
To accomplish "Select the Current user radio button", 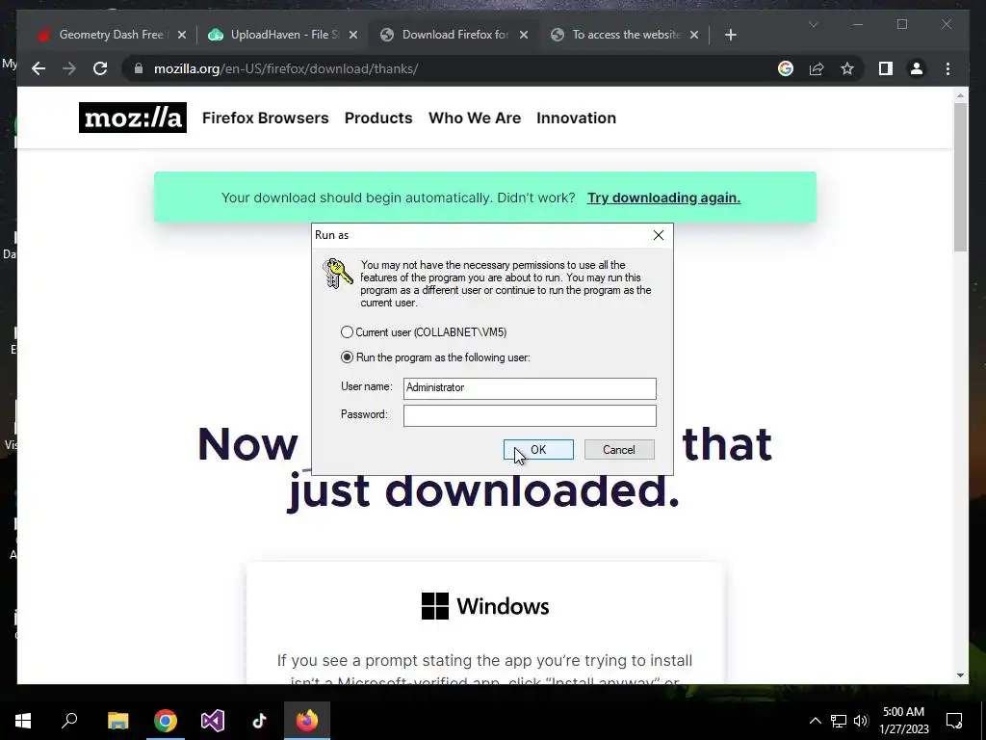I will pyautogui.click(x=347, y=331).
